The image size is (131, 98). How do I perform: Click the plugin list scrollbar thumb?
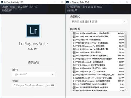point(126,41)
